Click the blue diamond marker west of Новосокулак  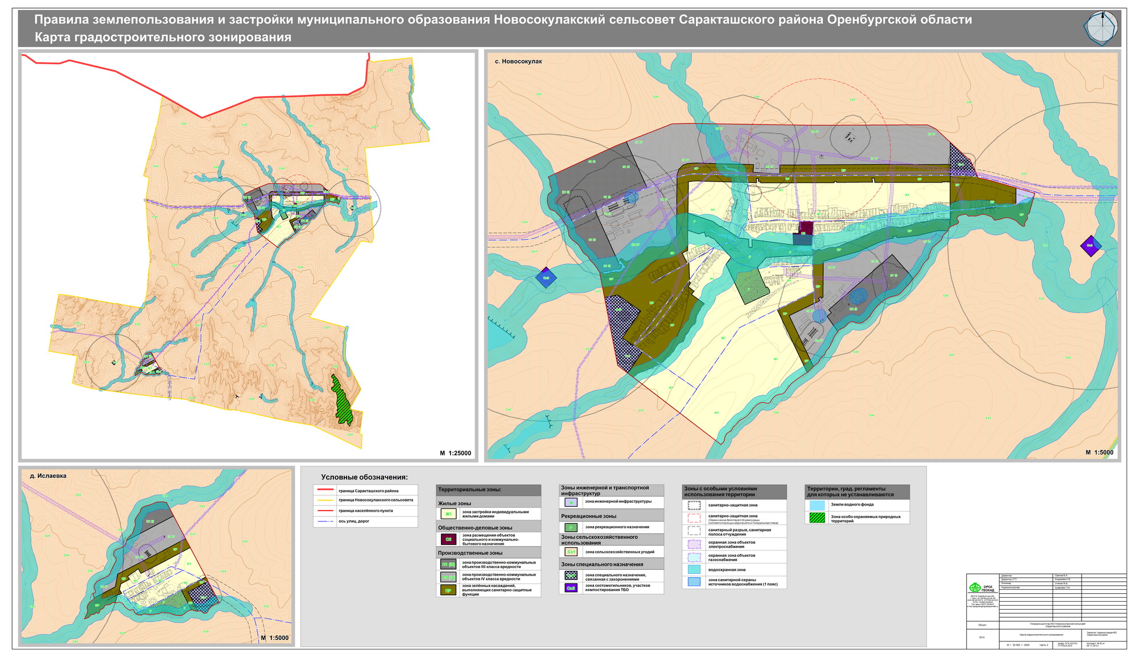[546, 278]
